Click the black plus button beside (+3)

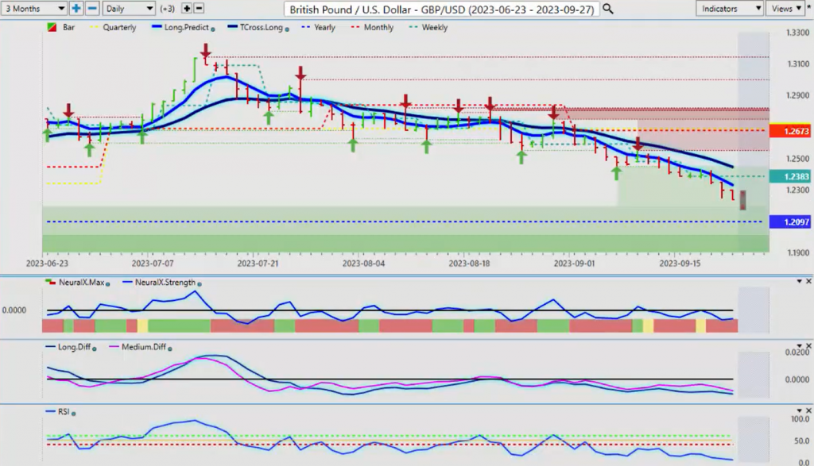click(186, 8)
